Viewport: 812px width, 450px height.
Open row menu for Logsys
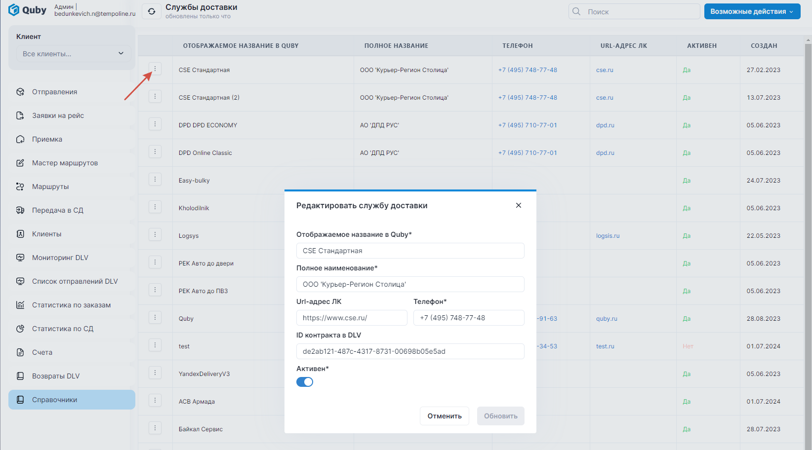point(155,235)
